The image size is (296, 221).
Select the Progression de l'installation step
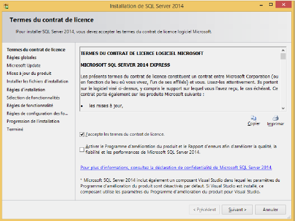pos(33,121)
